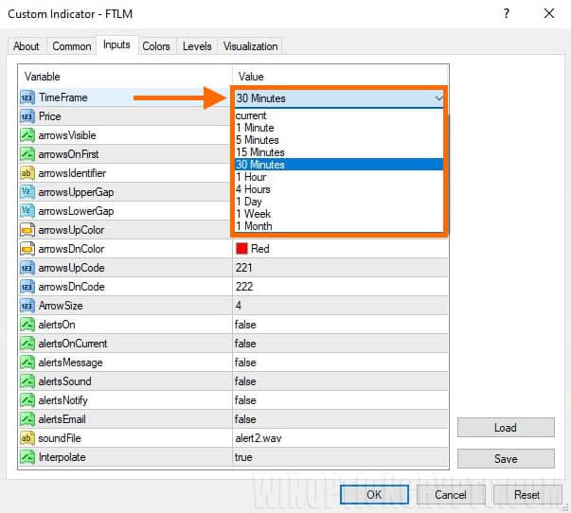Click the Red arrowsDnColor swatch
The width and height of the screenshot is (571, 513).
(241, 249)
